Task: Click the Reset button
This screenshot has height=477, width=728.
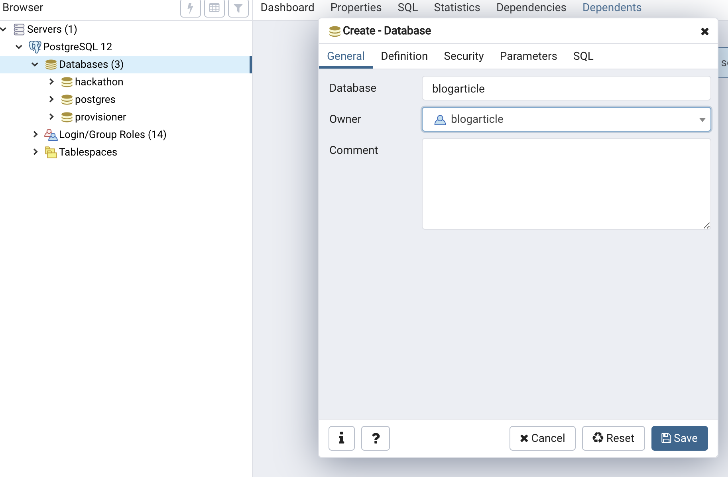Action: [613, 438]
